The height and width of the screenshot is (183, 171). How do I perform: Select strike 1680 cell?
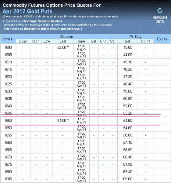pyautogui.click(x=8, y=172)
